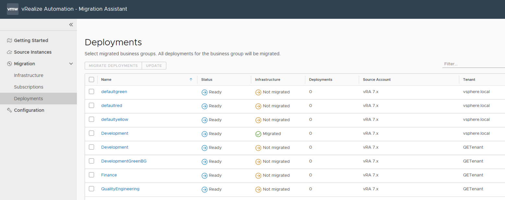Viewport: 505px width, 200px height.
Task: Open the Finance business group link
Action: (109, 175)
